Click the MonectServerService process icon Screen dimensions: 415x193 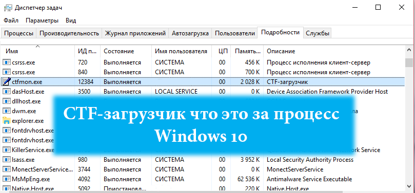click(6, 169)
